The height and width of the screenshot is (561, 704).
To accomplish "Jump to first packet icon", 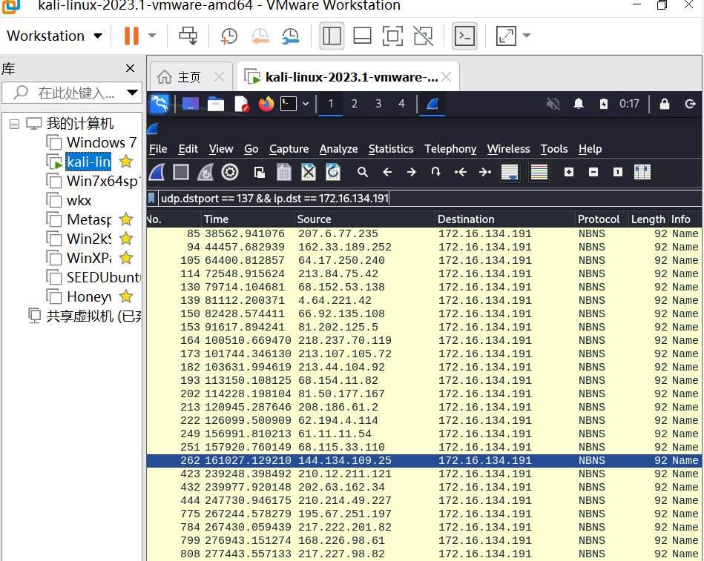I will click(460, 172).
